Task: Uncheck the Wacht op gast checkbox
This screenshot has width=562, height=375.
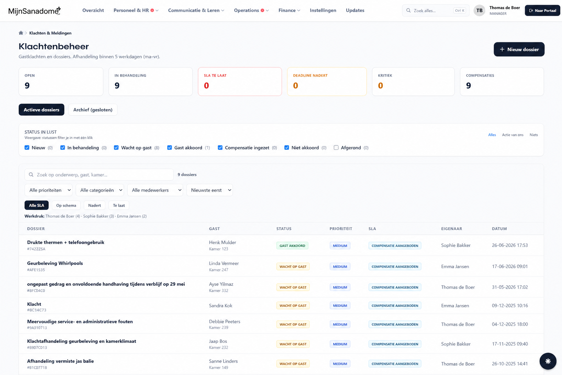Action: [116, 148]
